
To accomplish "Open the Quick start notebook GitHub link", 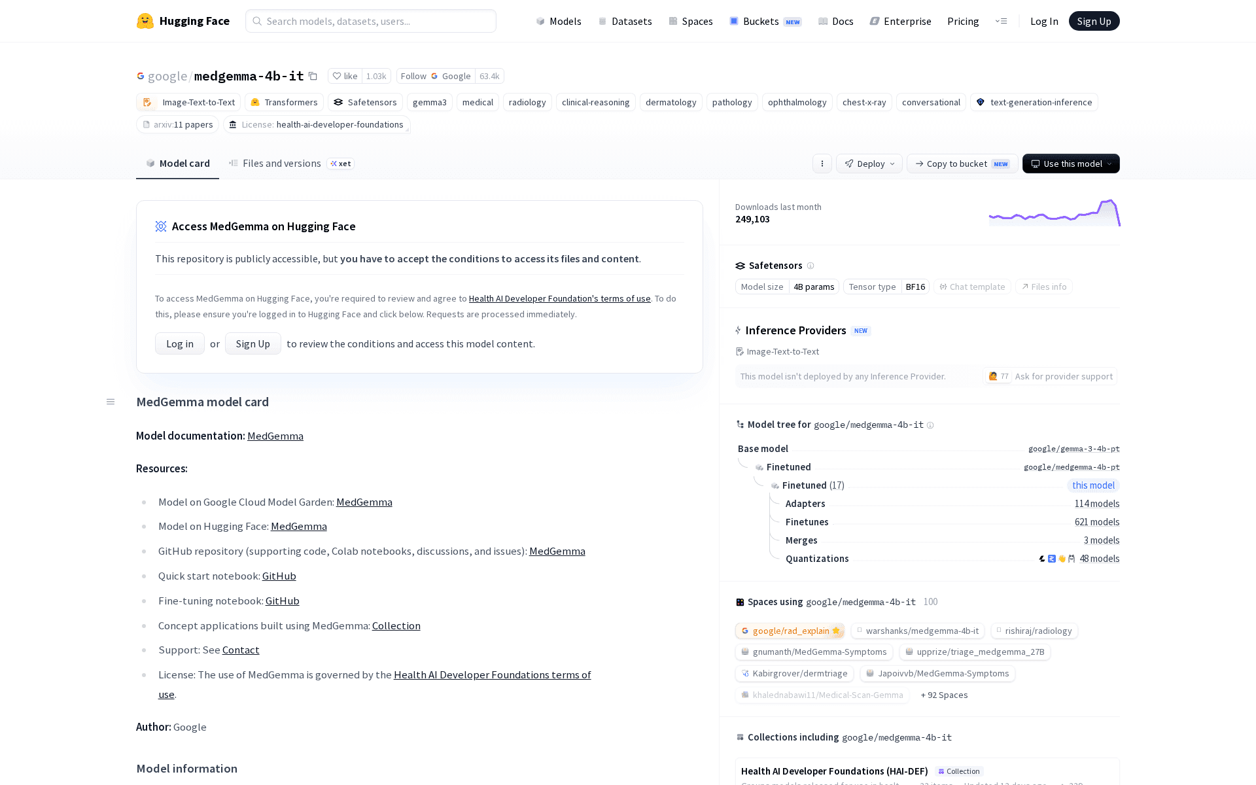I will (x=279, y=576).
